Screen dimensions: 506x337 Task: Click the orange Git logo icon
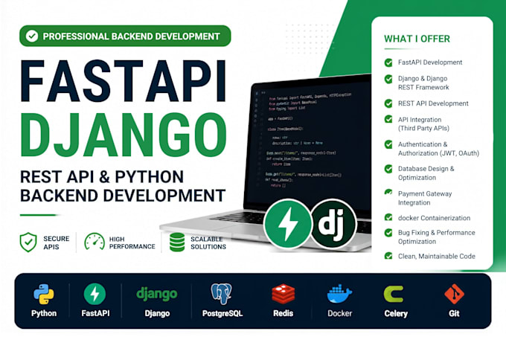coord(454,294)
